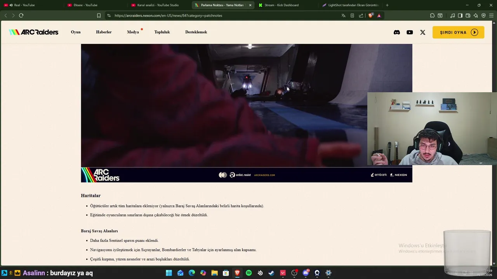Click the ŞİMDİ OYNA button
Image resolution: width=497 pixels, height=279 pixels.
click(x=458, y=32)
